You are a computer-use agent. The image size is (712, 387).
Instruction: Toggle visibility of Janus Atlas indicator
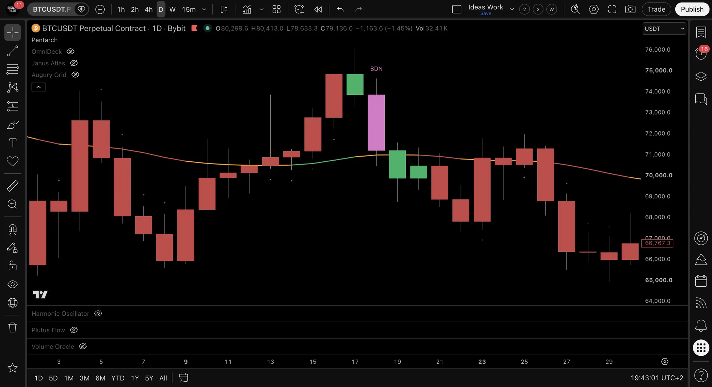tap(74, 63)
